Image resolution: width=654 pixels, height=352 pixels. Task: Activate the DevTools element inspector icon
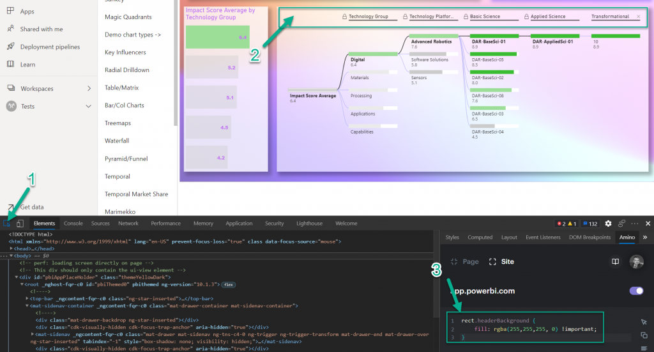click(6, 223)
